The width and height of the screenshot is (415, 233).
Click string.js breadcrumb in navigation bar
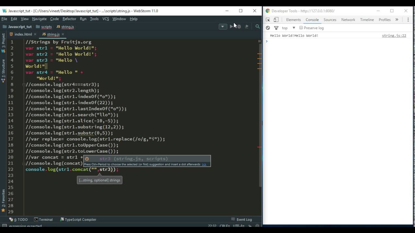65,27
